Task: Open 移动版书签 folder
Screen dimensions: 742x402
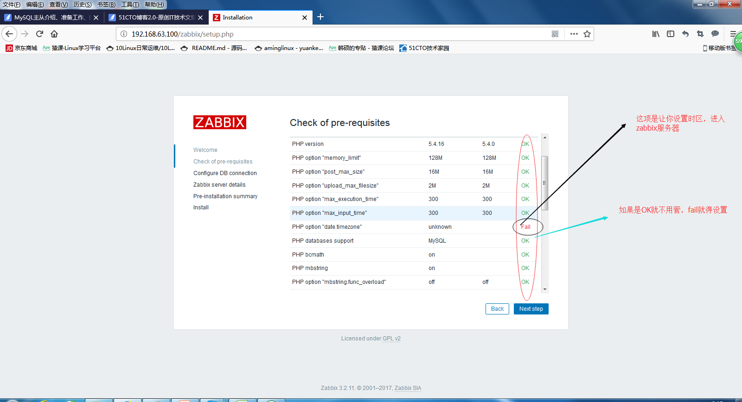Action: [719, 48]
